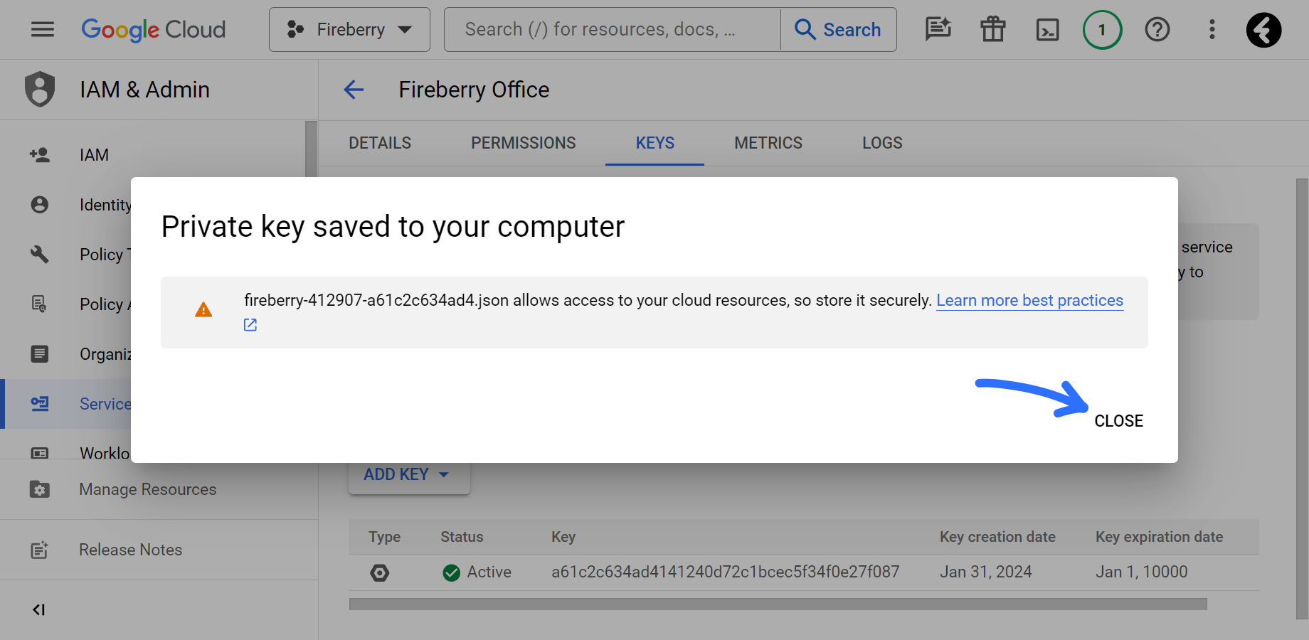1309x640 pixels.
Task: Click the IAM & Admin heading text
Action: coord(144,90)
